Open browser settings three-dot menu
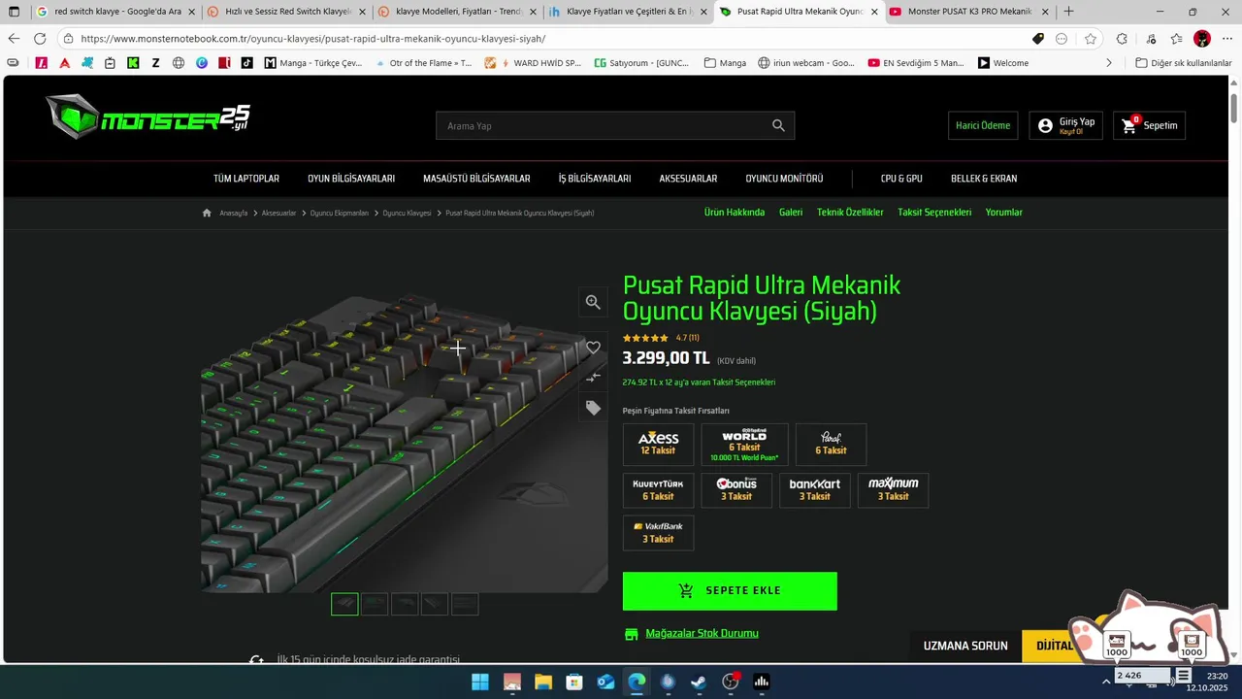The width and height of the screenshot is (1242, 699). coord(1227,39)
